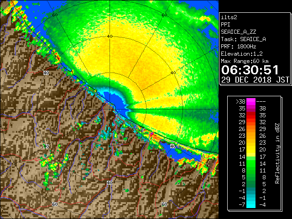Viewport: 292px width, 219px height.
Task: Click the "PRF: 1800Hz" value
Action: click(x=238, y=47)
